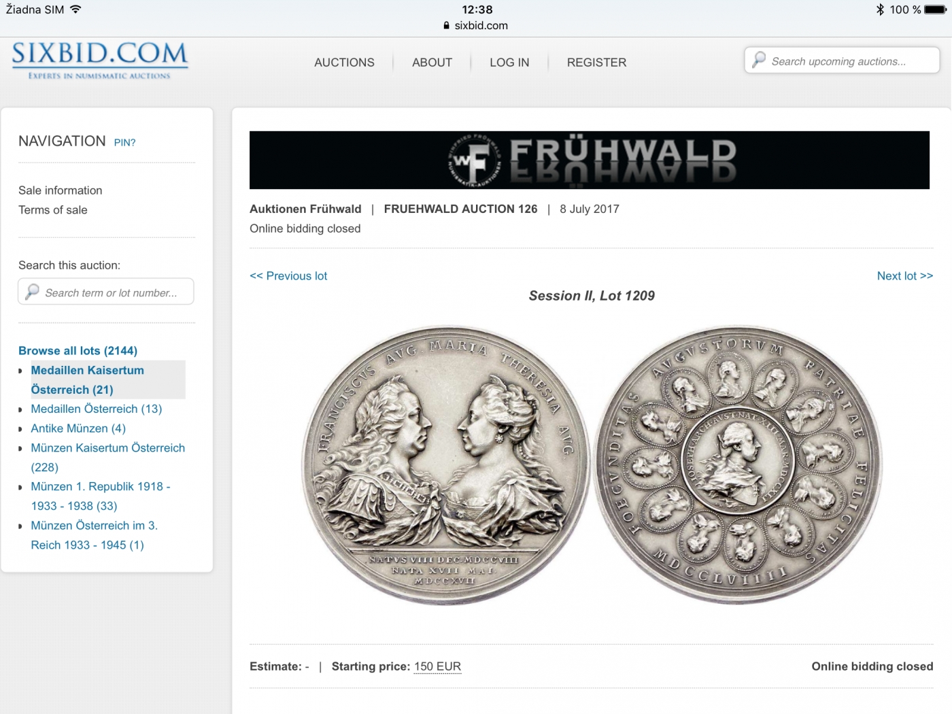952x714 pixels.
Task: Expand Münzen Kaisertum Österreich category
Action: point(107,458)
